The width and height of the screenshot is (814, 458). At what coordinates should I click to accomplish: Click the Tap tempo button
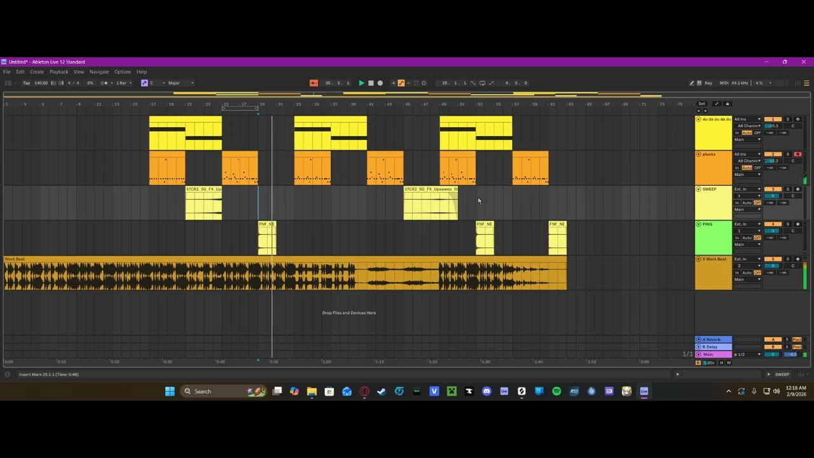click(26, 83)
